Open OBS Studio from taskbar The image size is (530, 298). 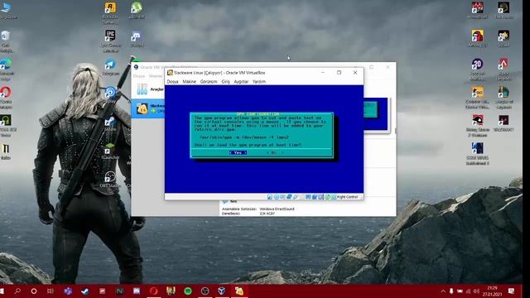pos(205,291)
